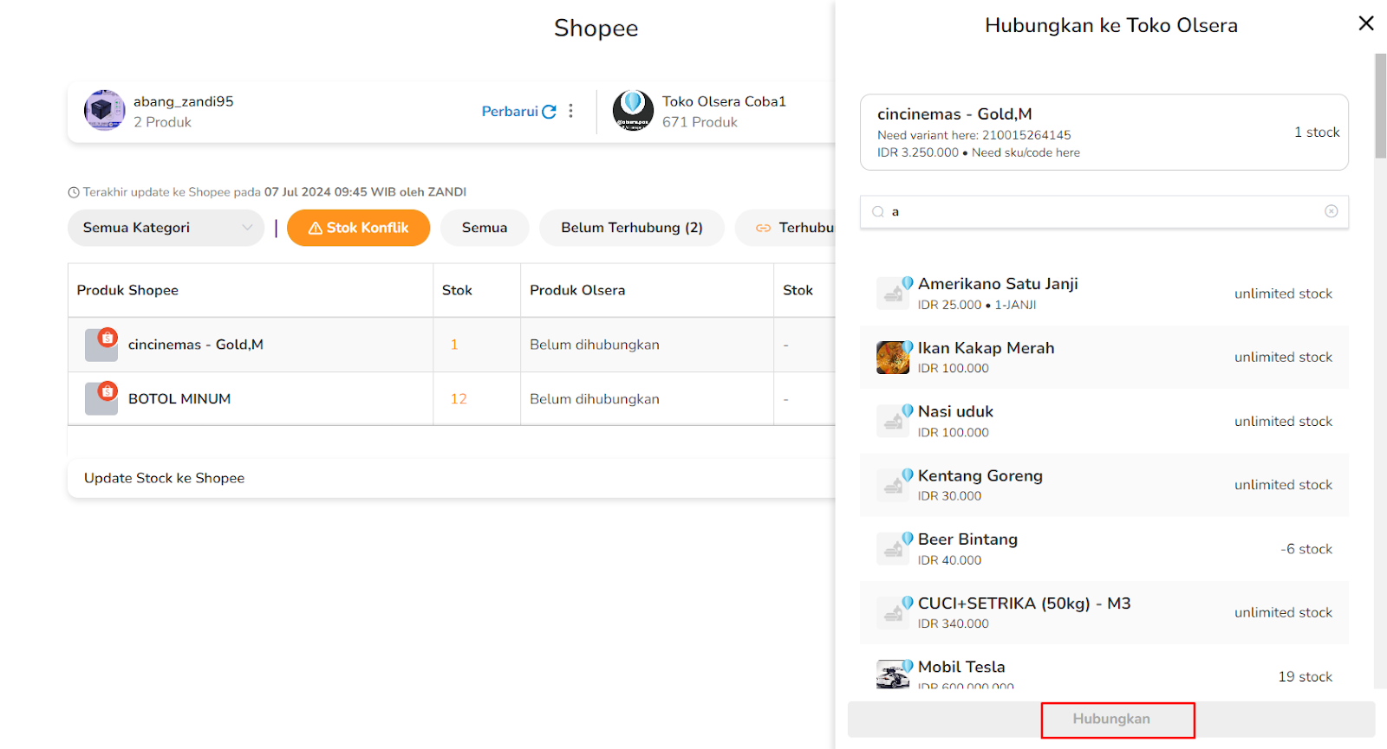Click inside the product search field

tap(1104, 211)
